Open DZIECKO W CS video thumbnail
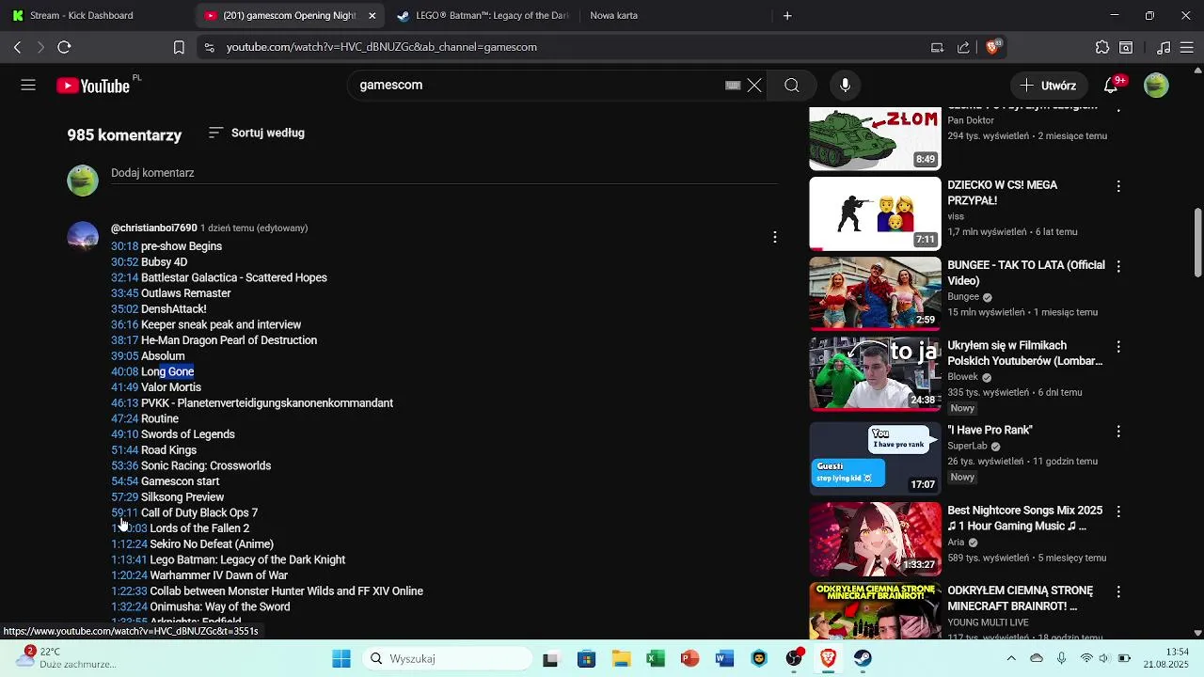Screen dimensions: 1204x677 875,213
